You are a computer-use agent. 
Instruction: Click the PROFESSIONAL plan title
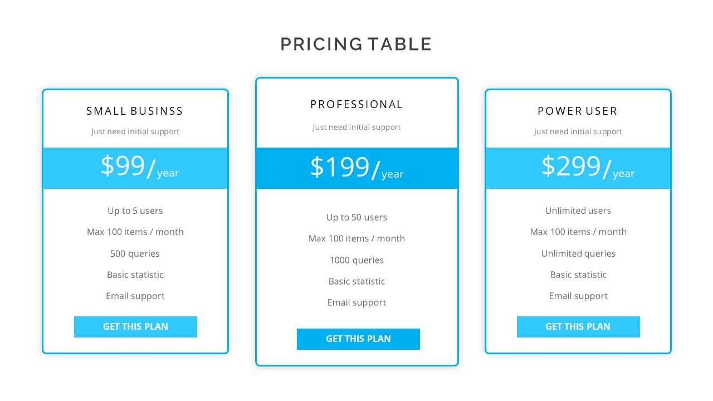pyautogui.click(x=357, y=104)
